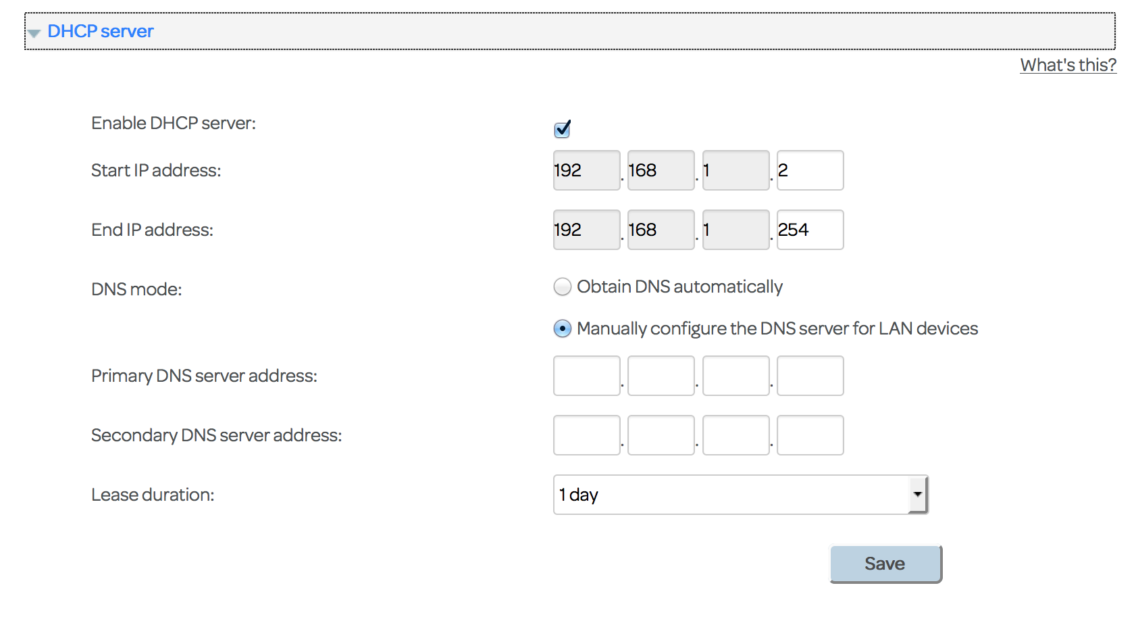Click Start IP address last octet field
Viewport: 1136px width, 619px height.
[810, 170]
